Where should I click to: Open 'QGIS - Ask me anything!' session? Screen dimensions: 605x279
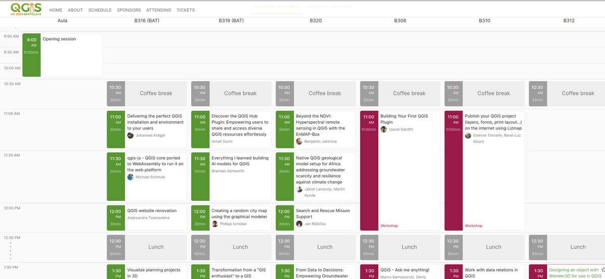400,271
